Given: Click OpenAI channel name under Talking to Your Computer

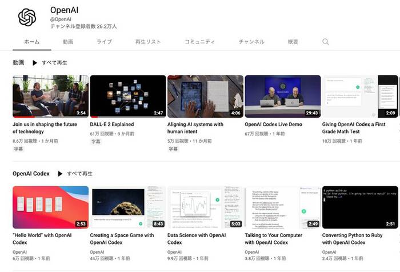Looking at the screenshot, I should point(252,252).
